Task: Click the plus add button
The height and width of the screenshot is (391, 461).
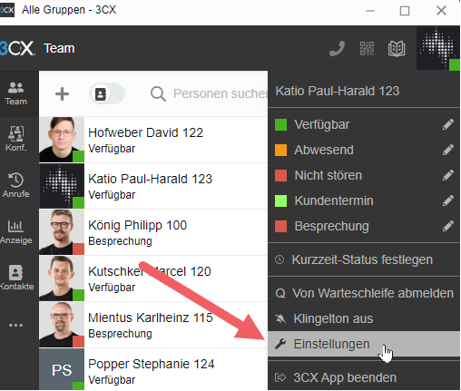Action: click(62, 93)
